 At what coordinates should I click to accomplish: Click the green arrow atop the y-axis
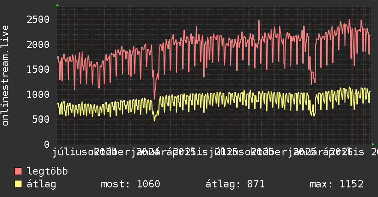[x=57, y=5]
